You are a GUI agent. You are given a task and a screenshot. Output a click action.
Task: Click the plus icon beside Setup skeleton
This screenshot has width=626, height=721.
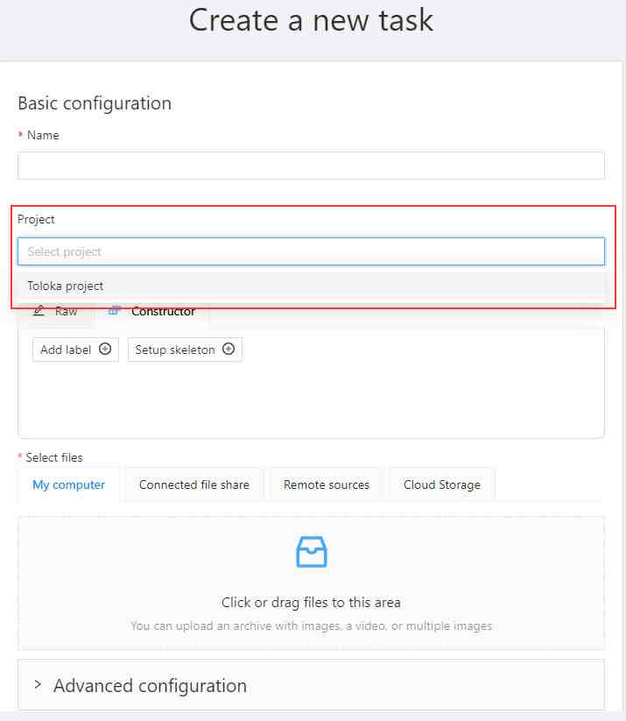coord(229,350)
